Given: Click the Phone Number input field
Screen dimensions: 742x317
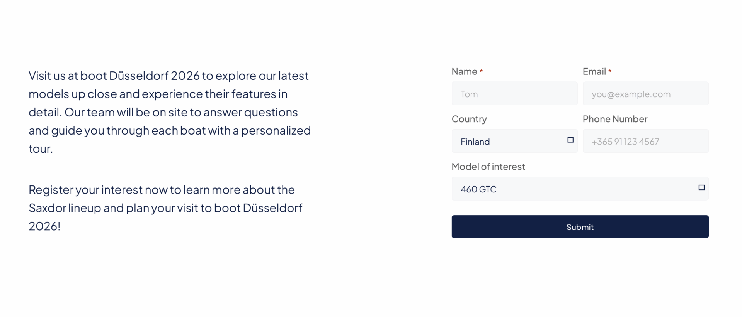Looking at the screenshot, I should (x=645, y=141).
